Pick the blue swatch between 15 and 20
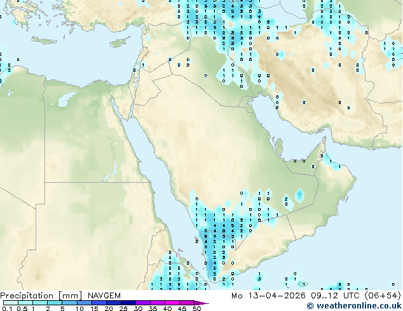 [99, 303]
